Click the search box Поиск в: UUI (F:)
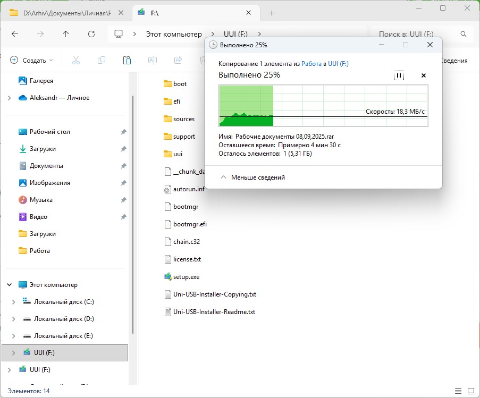 tap(415, 34)
